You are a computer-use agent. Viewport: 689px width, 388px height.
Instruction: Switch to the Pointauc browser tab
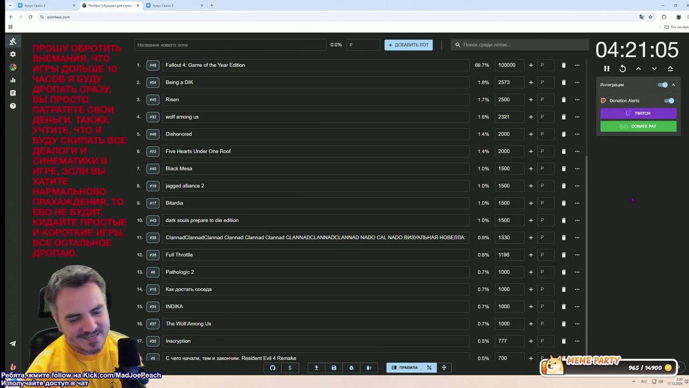110,5
